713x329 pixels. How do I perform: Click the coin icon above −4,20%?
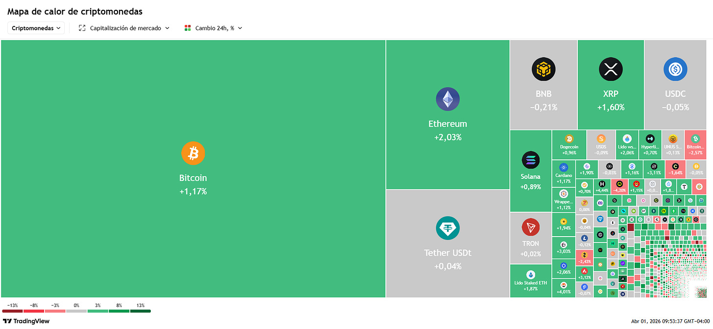(x=619, y=184)
